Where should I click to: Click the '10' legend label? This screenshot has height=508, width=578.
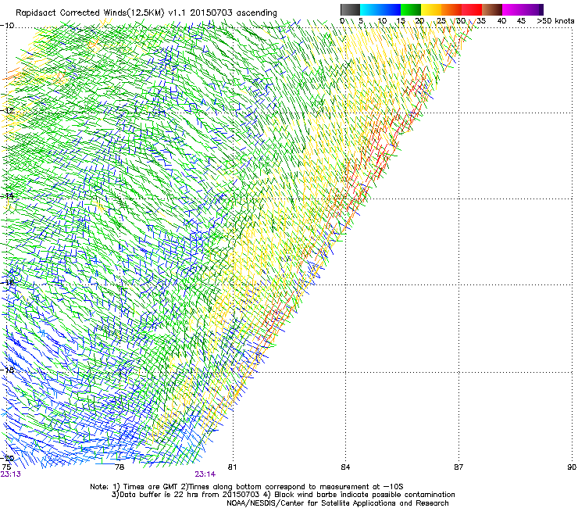click(x=382, y=21)
